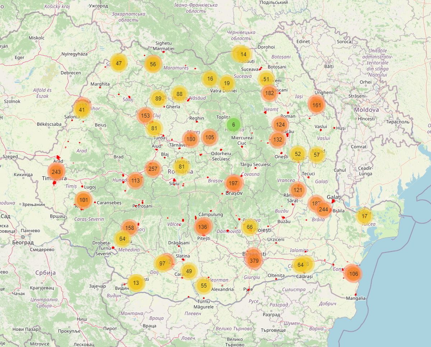Select the 56 cluster near Maramureș
431x347 pixels.
point(153,64)
